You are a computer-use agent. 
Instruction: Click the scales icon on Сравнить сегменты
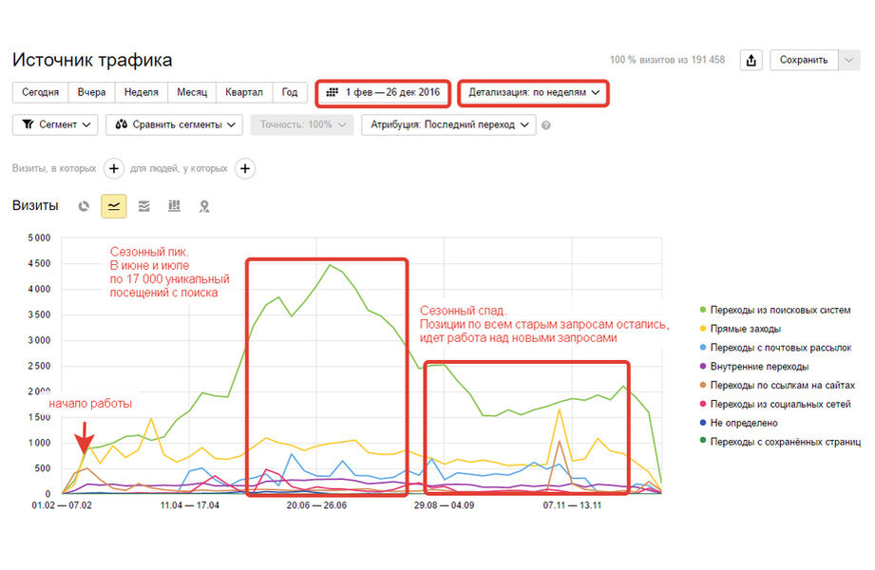click(x=121, y=124)
